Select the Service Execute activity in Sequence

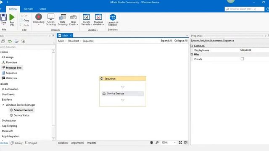[123, 94]
